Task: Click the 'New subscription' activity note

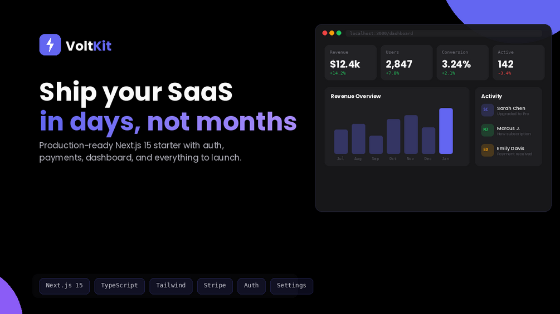Action: tap(514, 134)
